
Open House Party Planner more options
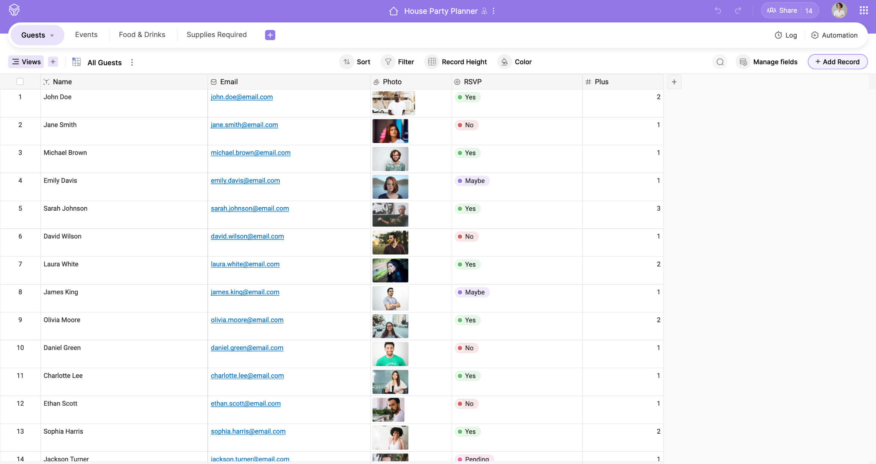pyautogui.click(x=493, y=11)
